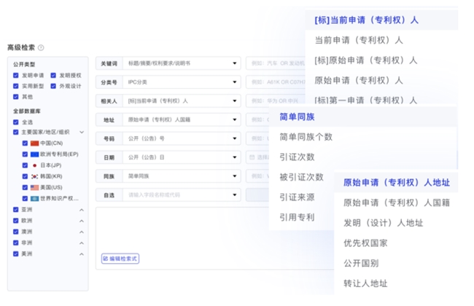Screen dimensions: 474x306
Task: Click the EU flag icon for 欧洲专利局(EP)
Action: (x=34, y=154)
